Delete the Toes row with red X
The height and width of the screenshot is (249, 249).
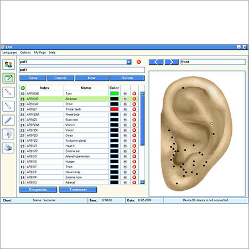point(134,94)
